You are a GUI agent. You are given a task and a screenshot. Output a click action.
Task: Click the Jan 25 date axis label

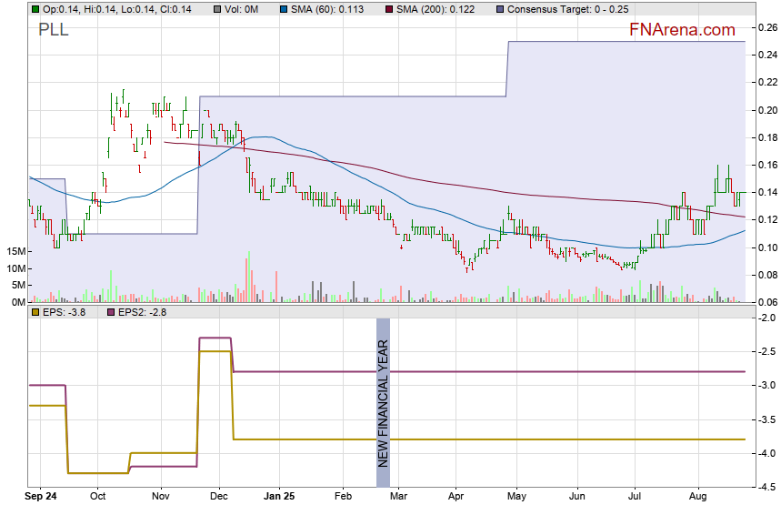[279, 497]
